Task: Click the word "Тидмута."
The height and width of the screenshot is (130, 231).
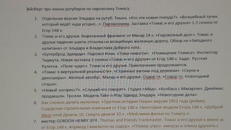Action: pyautogui.click(x=51, y=60)
